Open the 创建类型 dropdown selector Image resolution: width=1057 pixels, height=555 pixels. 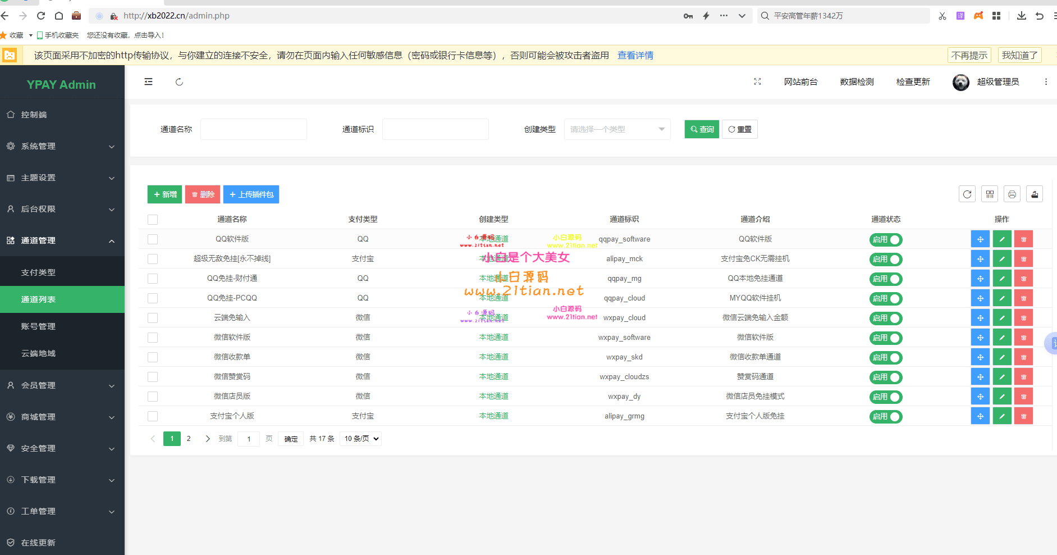[x=616, y=129]
